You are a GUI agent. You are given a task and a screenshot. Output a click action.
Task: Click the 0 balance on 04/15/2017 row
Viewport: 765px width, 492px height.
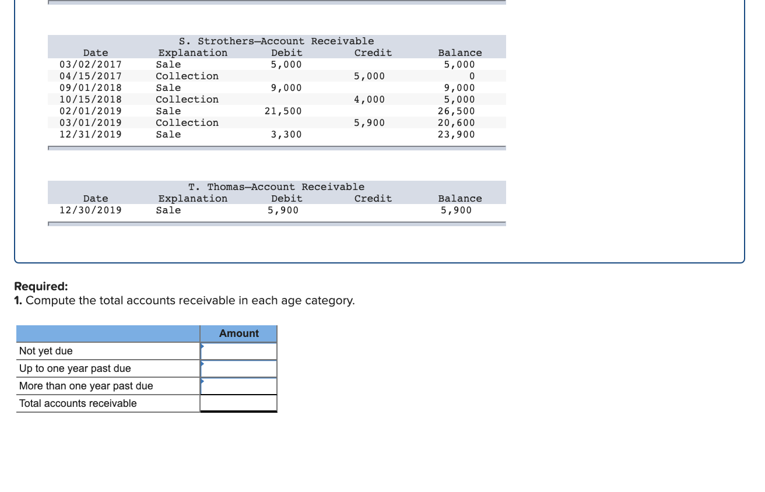coord(472,76)
